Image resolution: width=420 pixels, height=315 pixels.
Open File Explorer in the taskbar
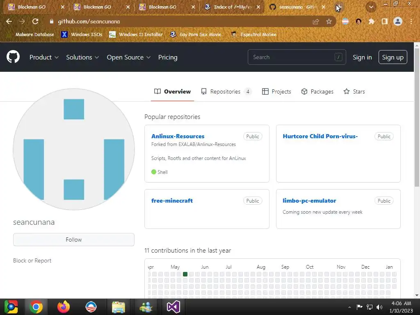coord(119,307)
